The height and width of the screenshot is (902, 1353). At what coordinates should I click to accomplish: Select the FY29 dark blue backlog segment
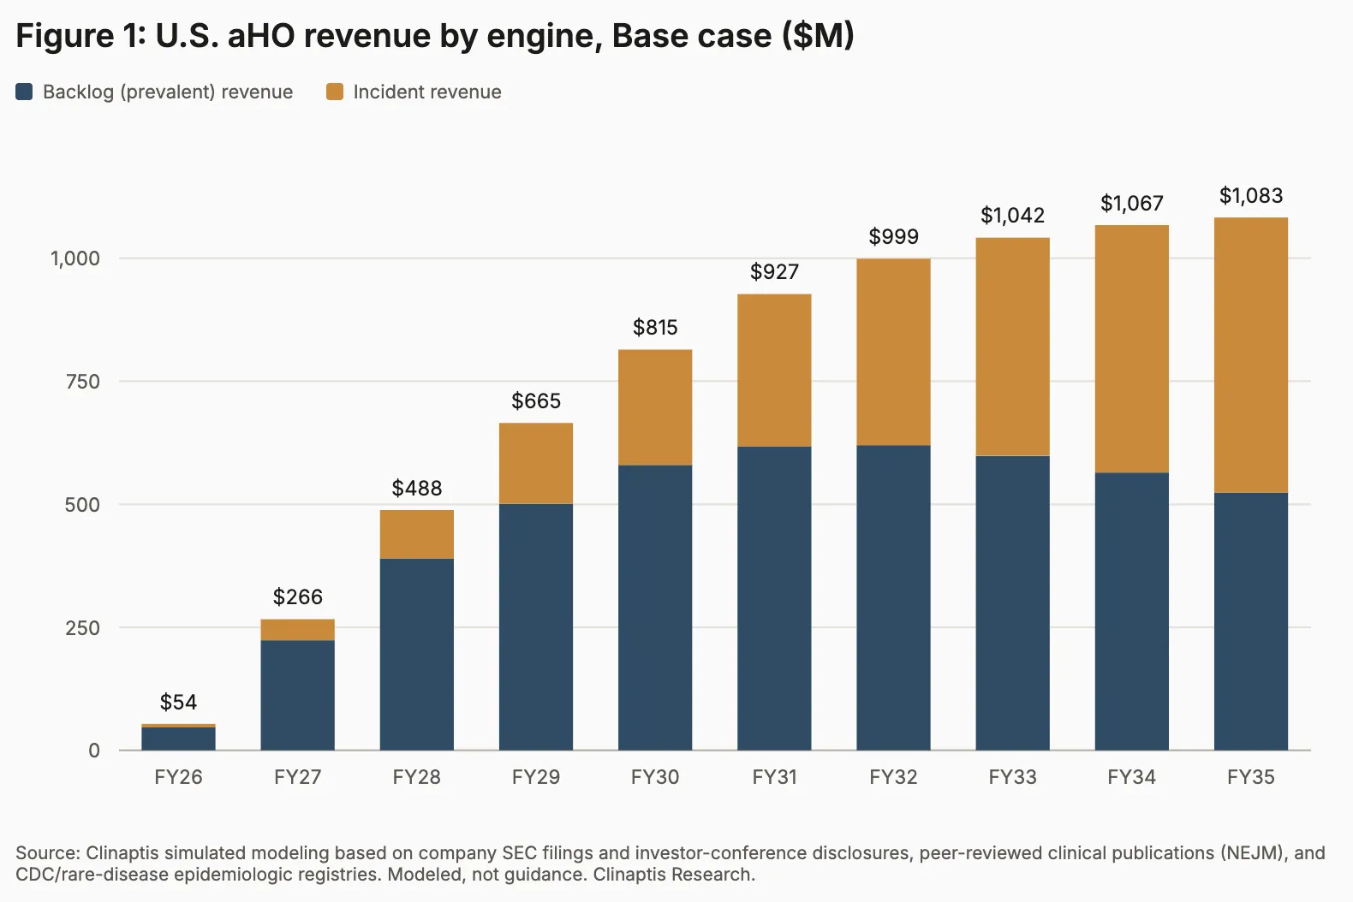point(536,627)
